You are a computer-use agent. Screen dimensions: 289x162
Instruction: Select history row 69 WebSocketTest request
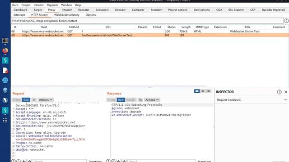150,35
